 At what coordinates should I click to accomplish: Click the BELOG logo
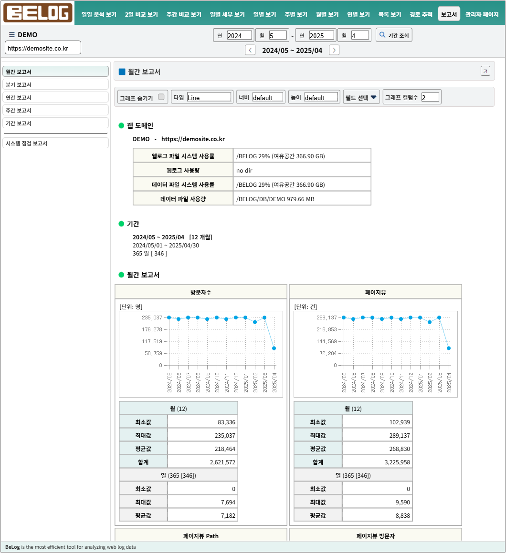pos(38,13)
